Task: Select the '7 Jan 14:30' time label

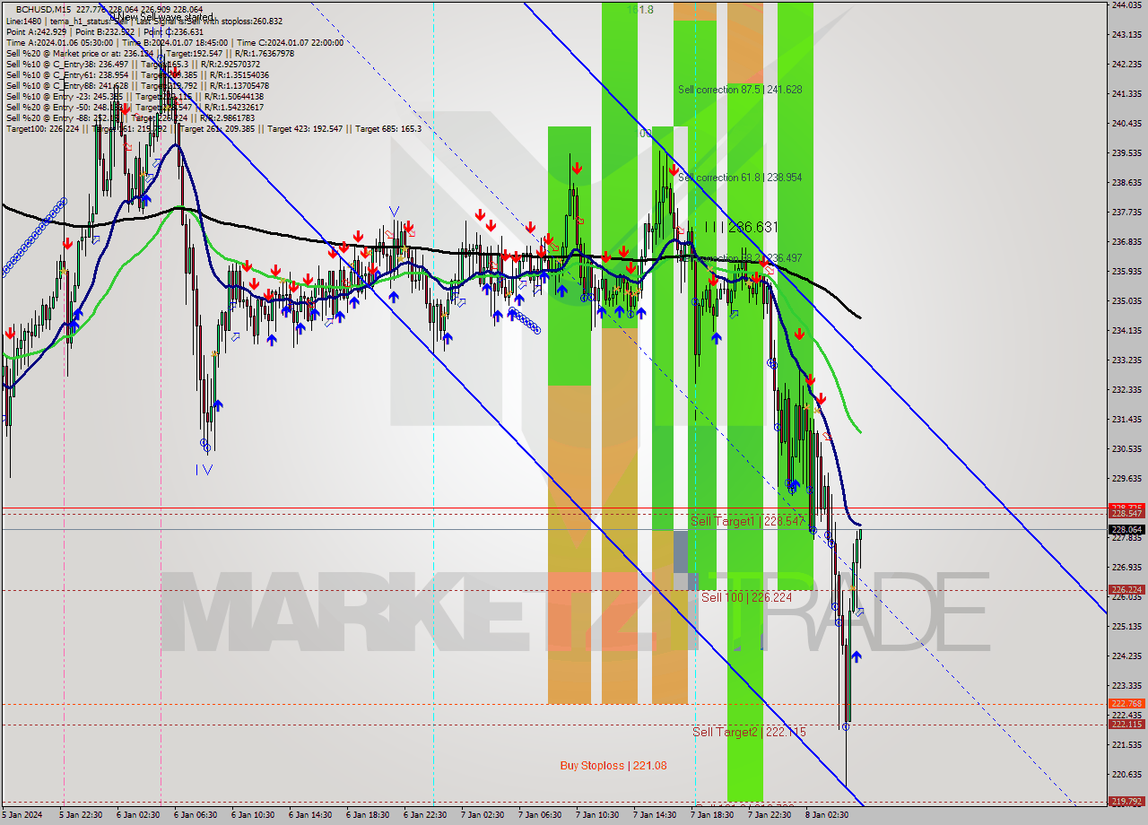Action: pos(655,815)
